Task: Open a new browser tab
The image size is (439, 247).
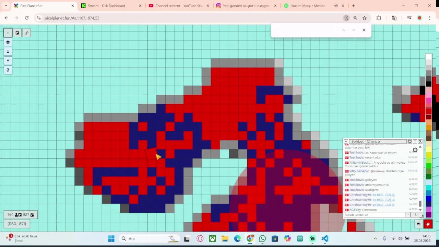Action: [353, 6]
